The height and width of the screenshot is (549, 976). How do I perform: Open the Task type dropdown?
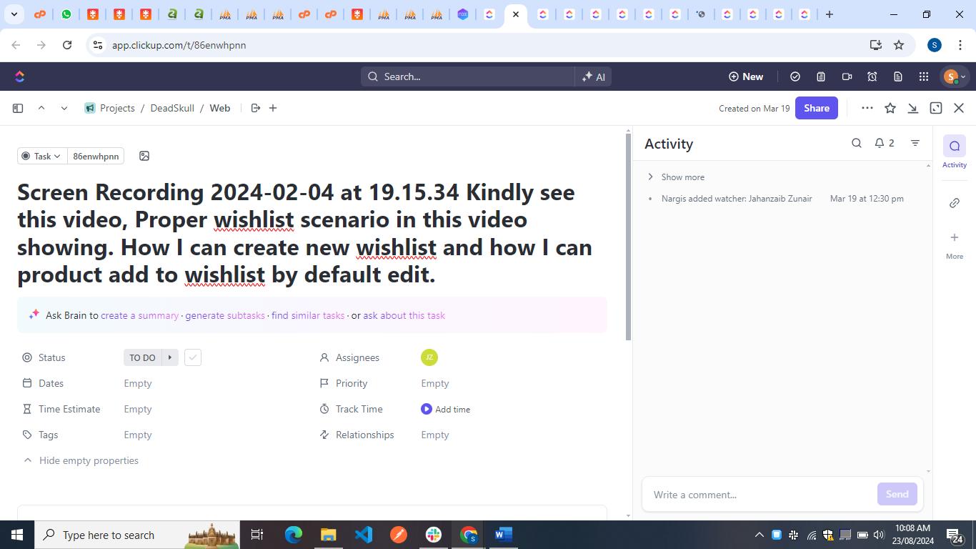[x=41, y=156]
